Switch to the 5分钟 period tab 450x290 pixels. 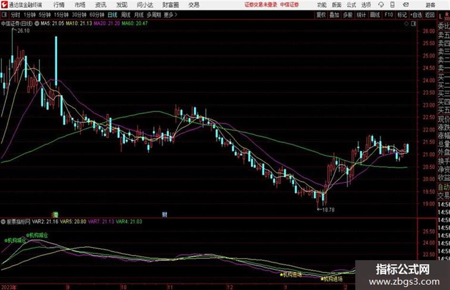click(x=44, y=15)
